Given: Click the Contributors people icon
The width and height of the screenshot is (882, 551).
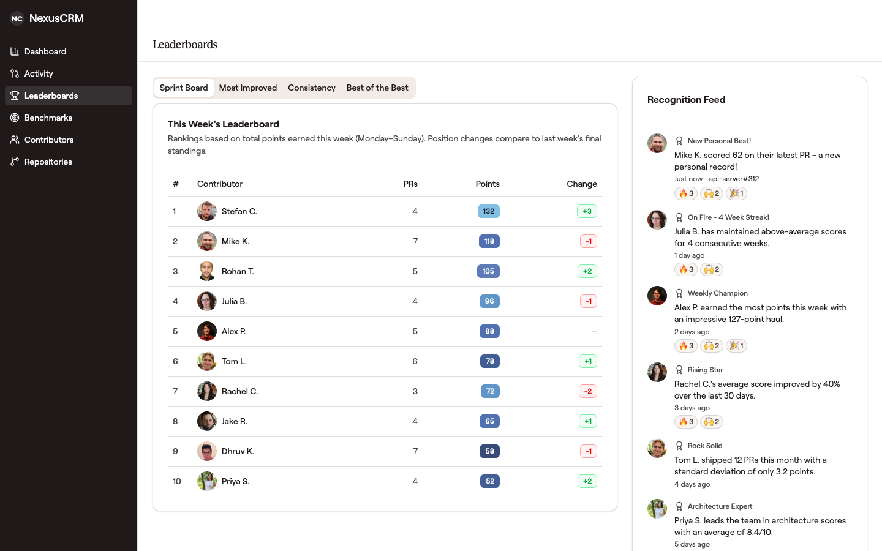Looking at the screenshot, I should 15,140.
